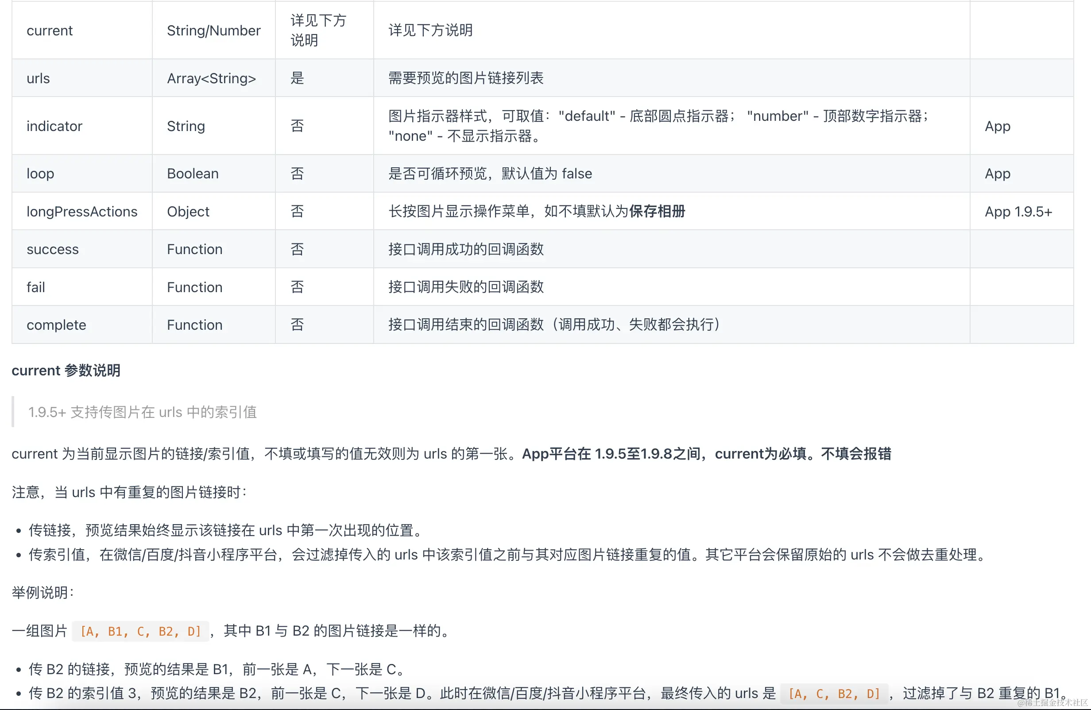Click the 'App 1.9.5+' platform cell

pyautogui.click(x=1018, y=211)
